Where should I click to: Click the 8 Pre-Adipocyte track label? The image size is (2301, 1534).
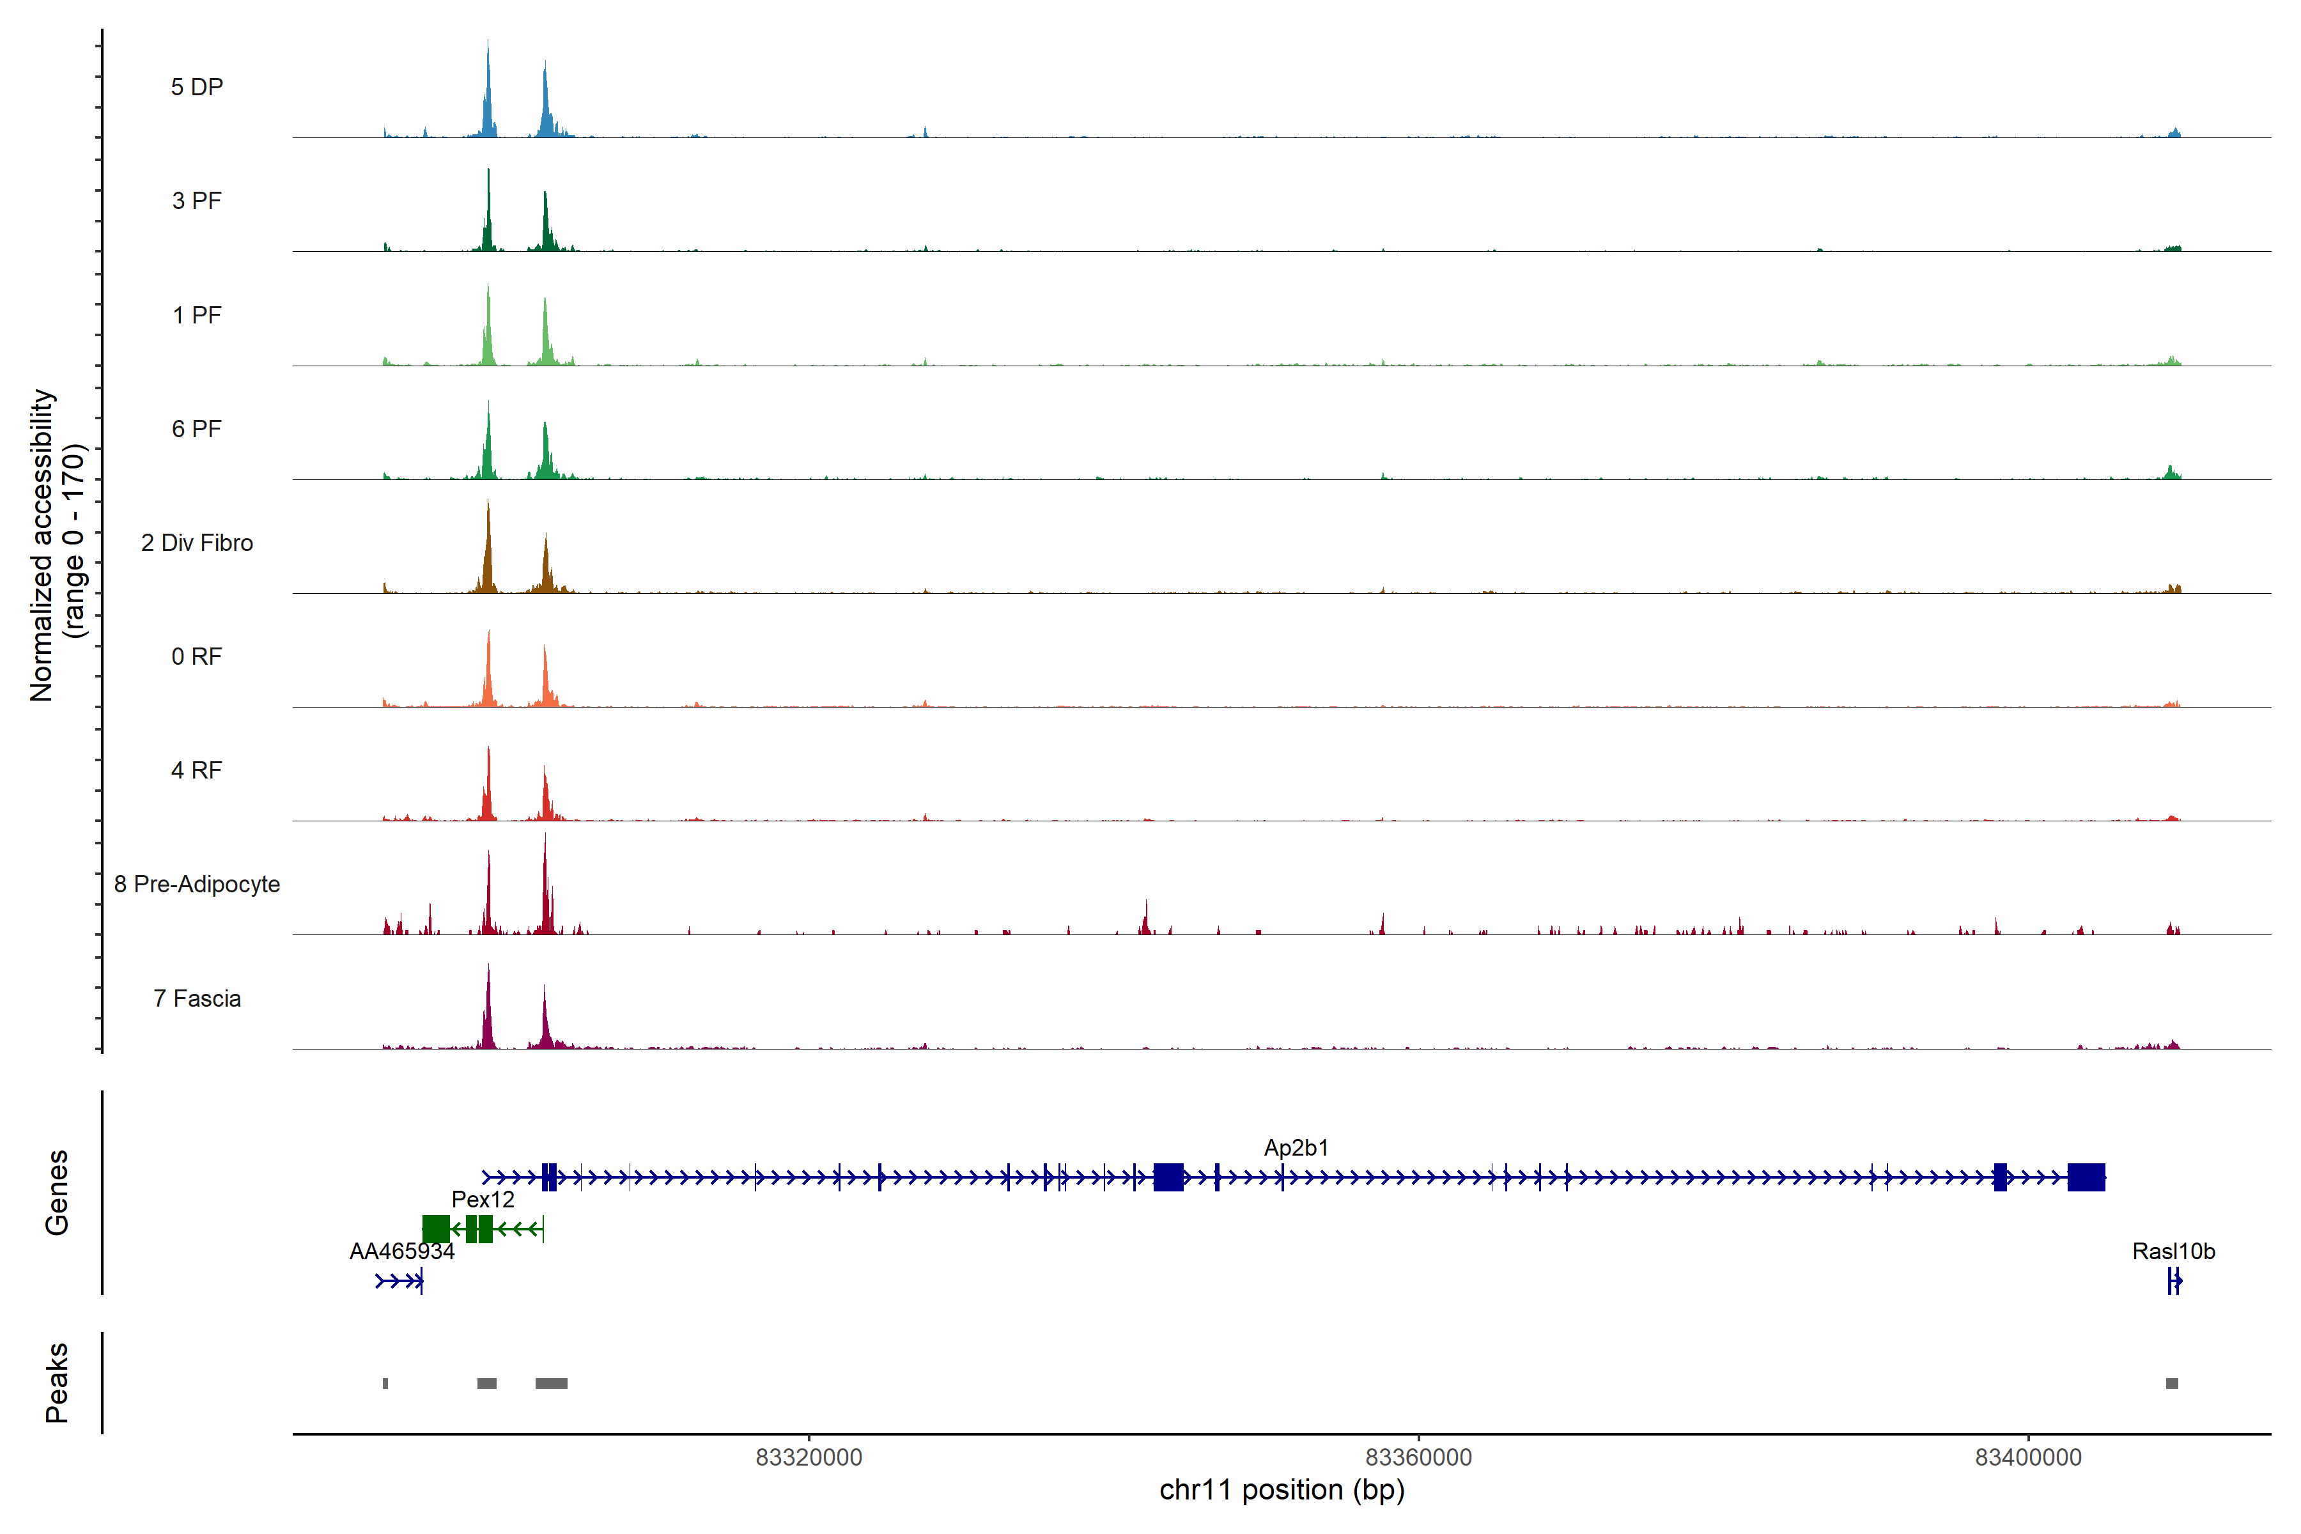click(x=197, y=885)
